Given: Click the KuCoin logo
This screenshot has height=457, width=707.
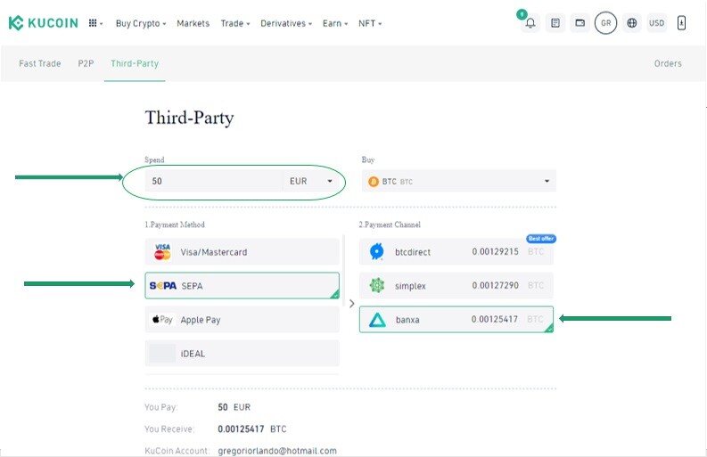Looking at the screenshot, I should 44,23.
